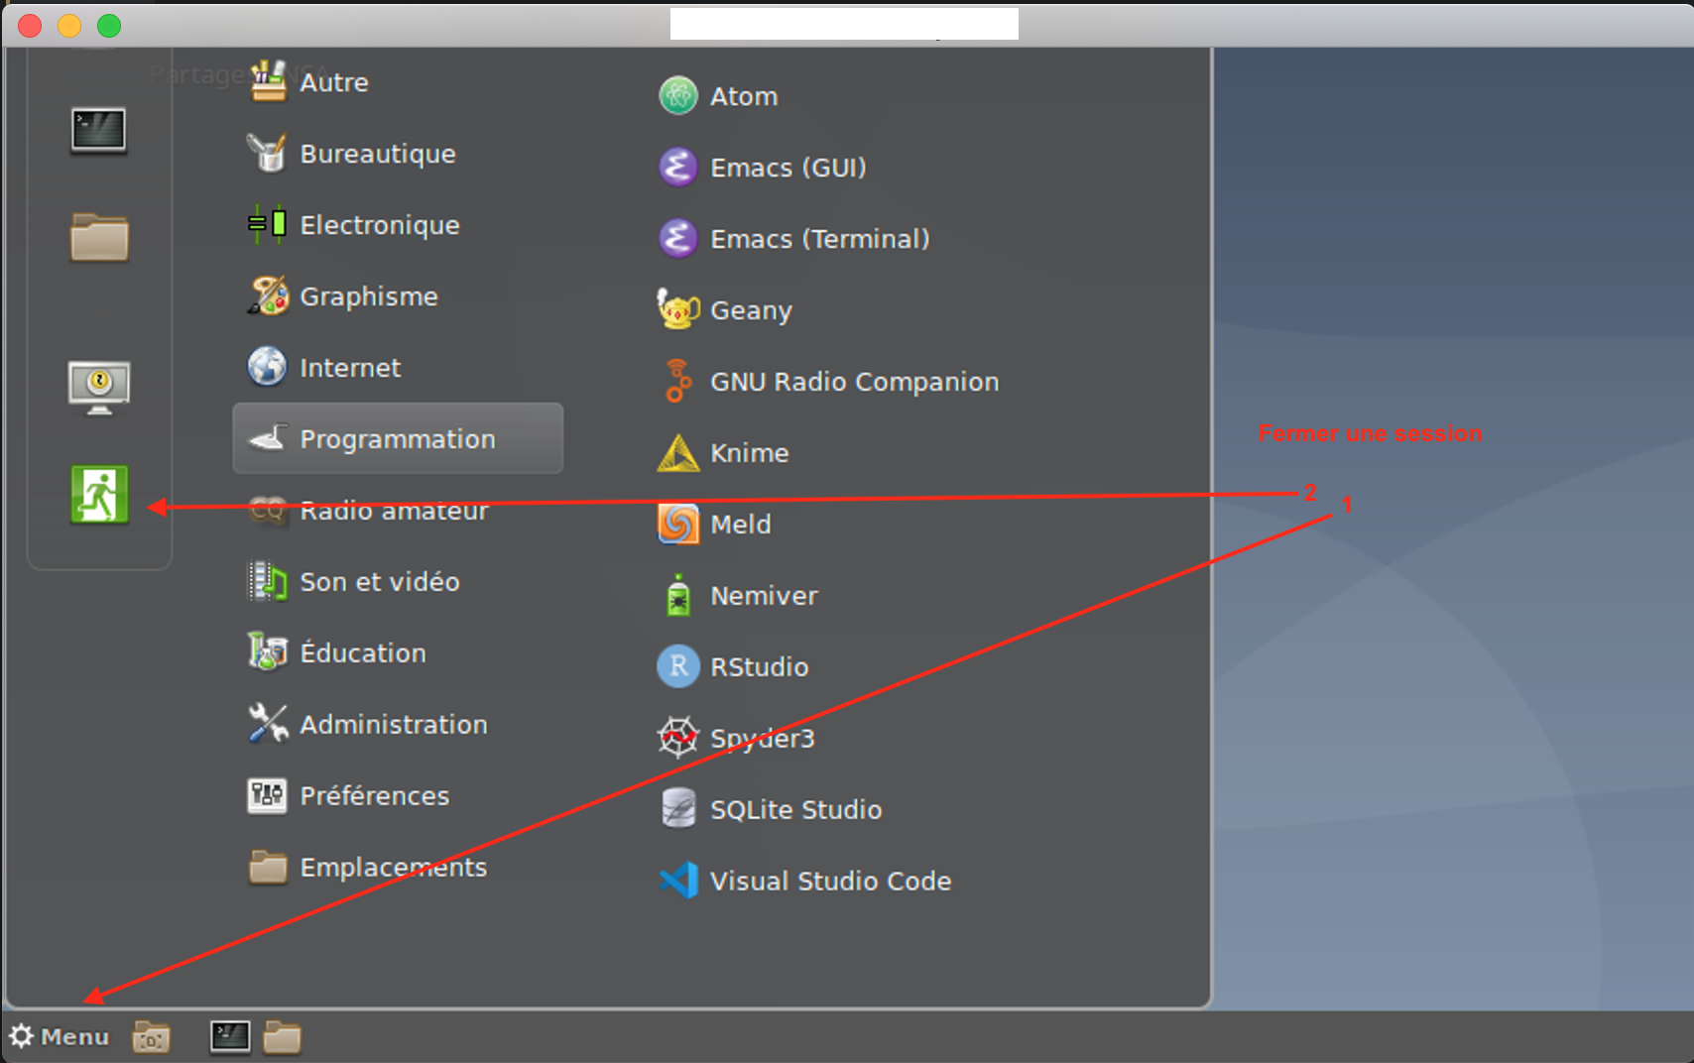Click the GNU Radio Companion text label
The width and height of the screenshot is (1694, 1063).
[x=855, y=383]
